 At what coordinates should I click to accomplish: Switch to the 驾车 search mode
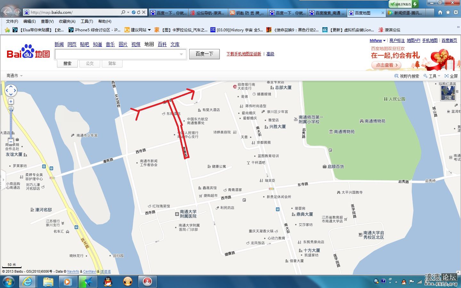tap(112, 63)
